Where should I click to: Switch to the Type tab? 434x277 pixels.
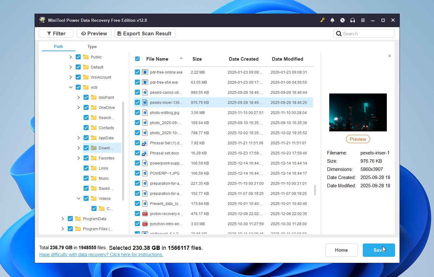click(x=92, y=46)
